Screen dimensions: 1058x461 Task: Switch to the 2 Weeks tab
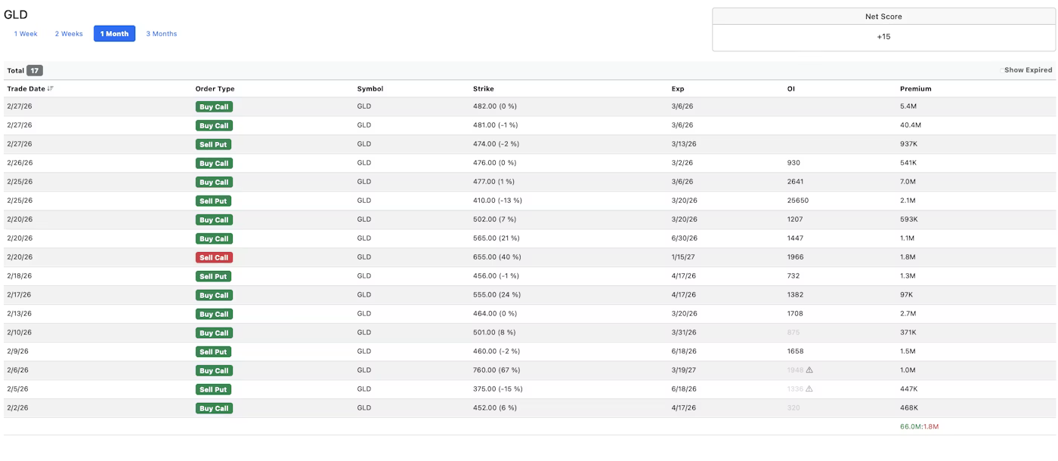(x=69, y=34)
